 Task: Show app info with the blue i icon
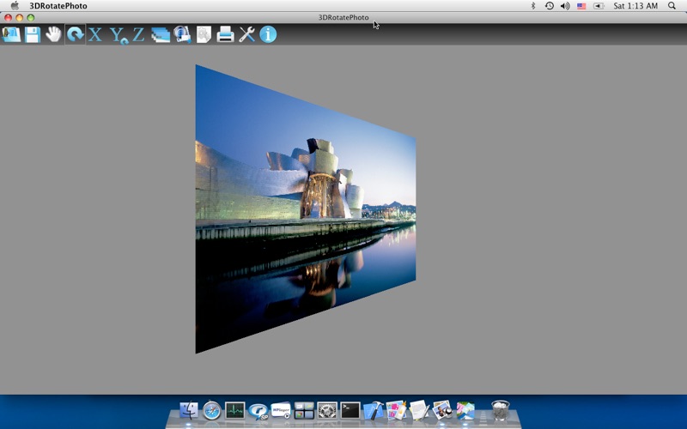pyautogui.click(x=268, y=34)
